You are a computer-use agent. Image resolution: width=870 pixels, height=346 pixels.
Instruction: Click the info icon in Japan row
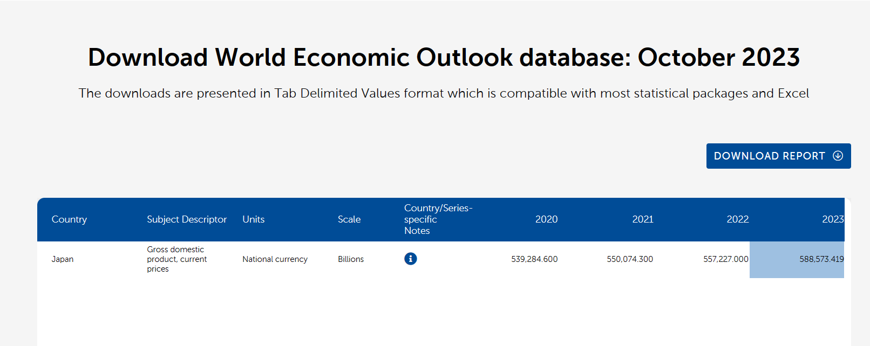410,259
